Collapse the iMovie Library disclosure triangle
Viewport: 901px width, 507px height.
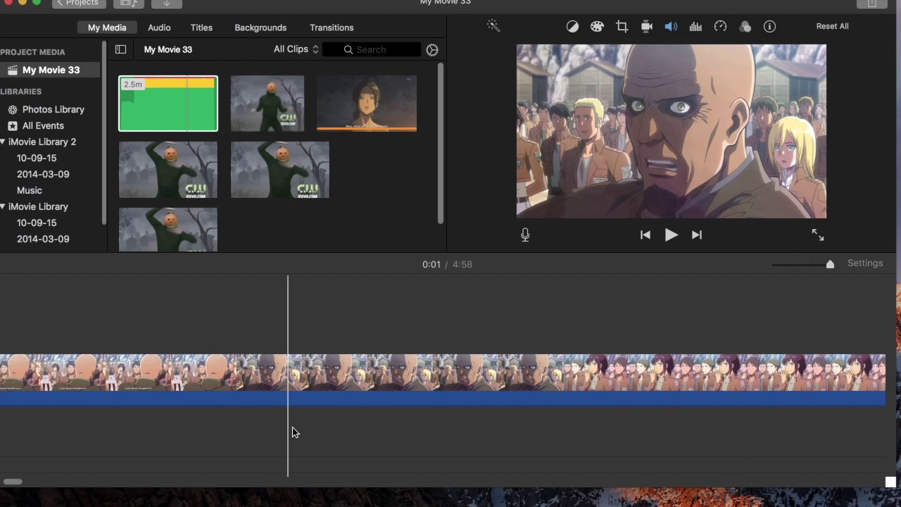pos(3,206)
